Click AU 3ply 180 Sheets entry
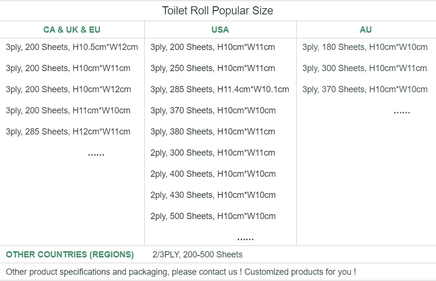Image resolution: width=436 pixels, height=281 pixels. click(x=365, y=47)
